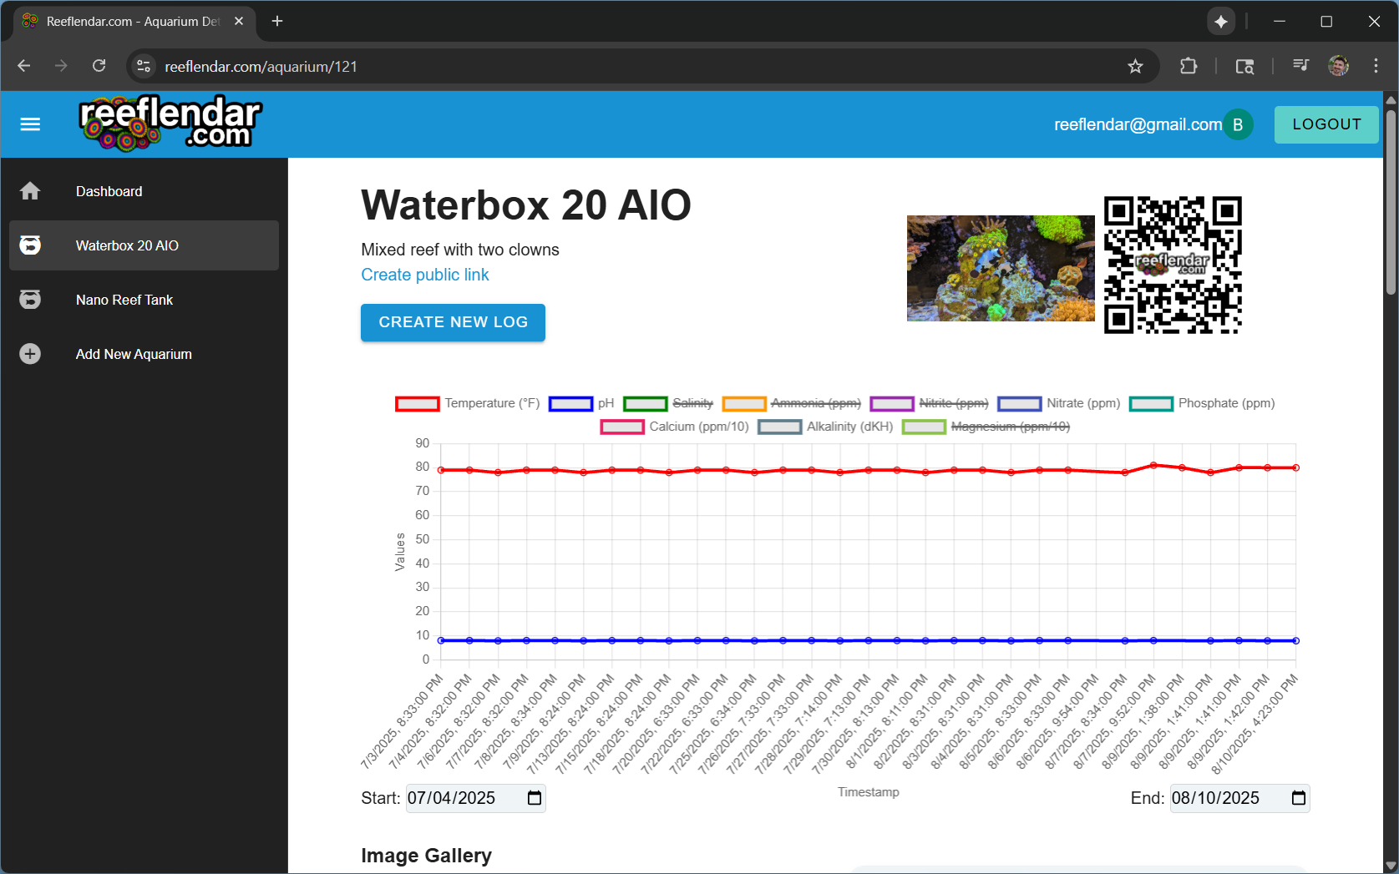Open Dashboard in the sidebar
1399x874 pixels.
pyautogui.click(x=144, y=191)
